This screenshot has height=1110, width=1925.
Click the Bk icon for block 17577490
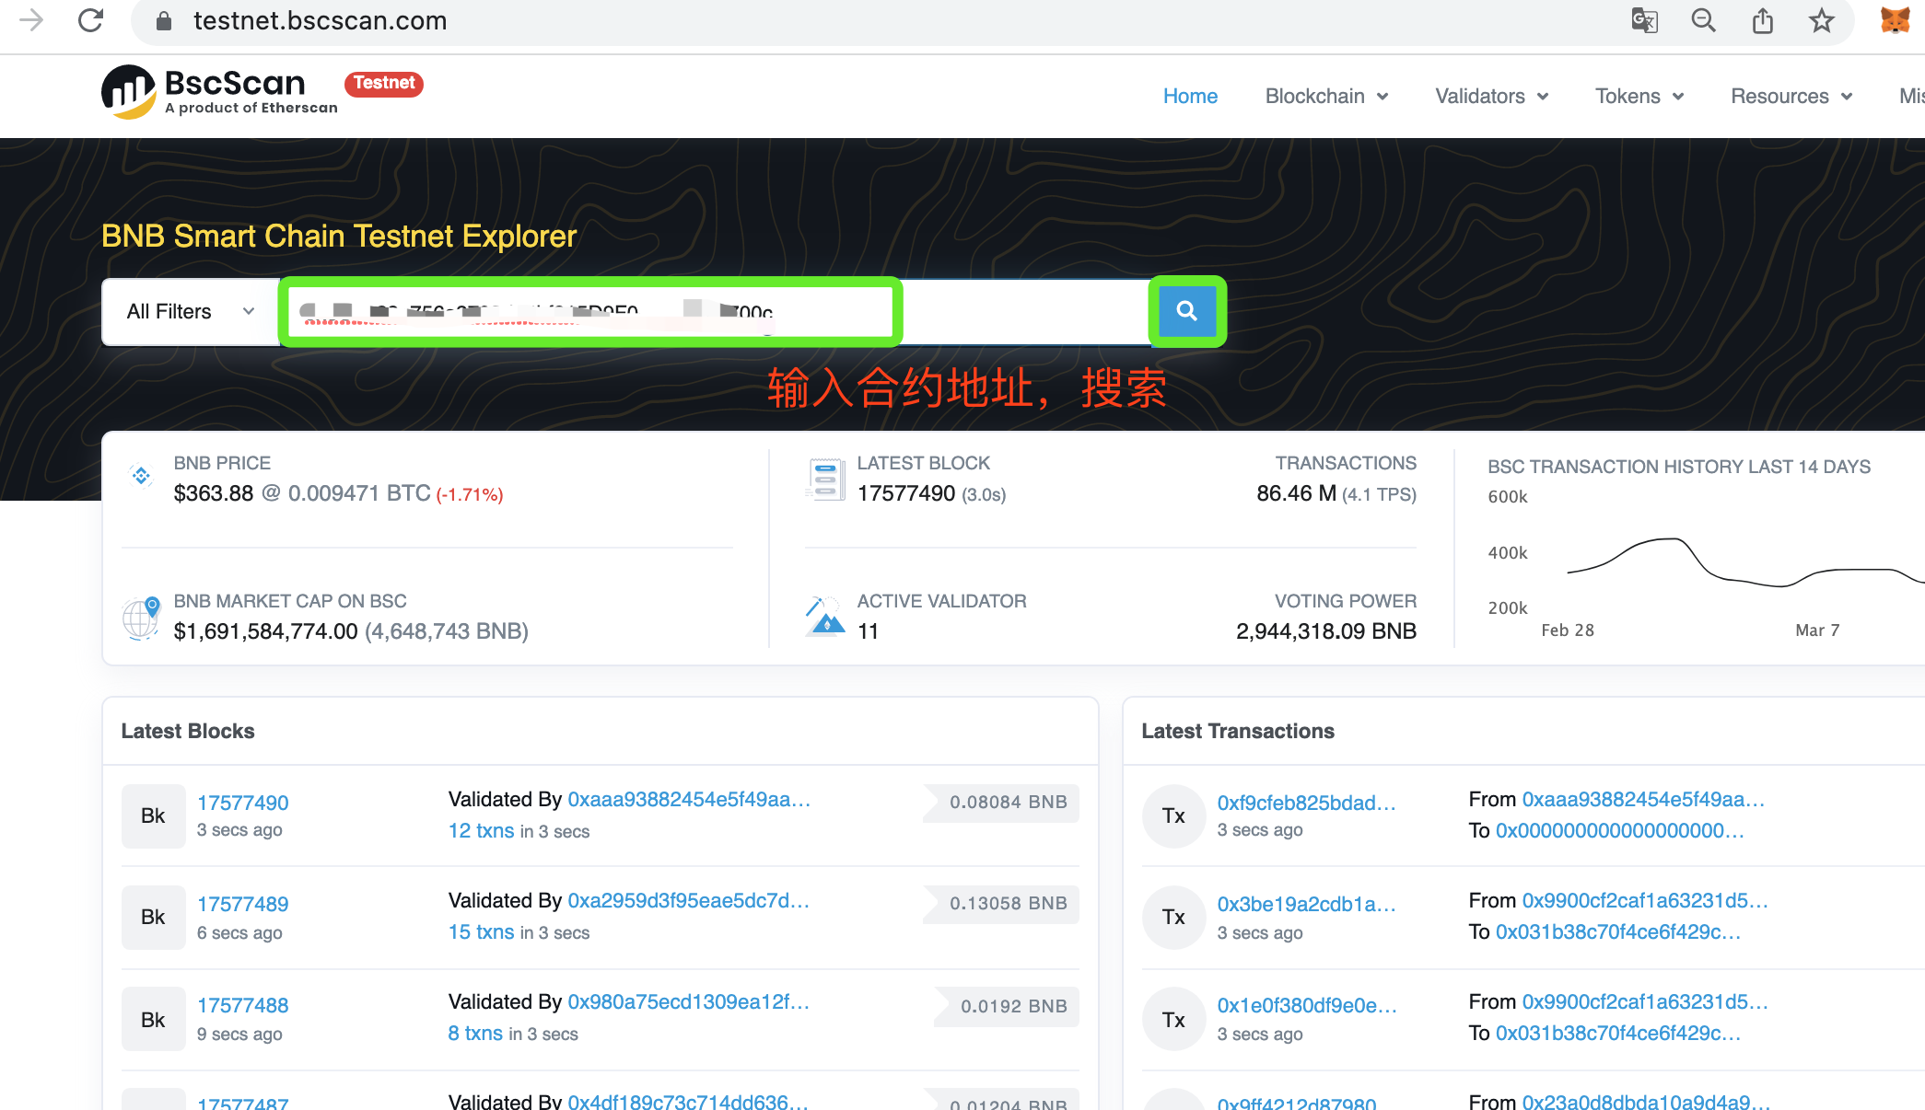(153, 815)
